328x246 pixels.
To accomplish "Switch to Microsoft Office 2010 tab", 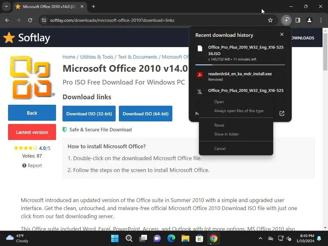I will (49, 6).
